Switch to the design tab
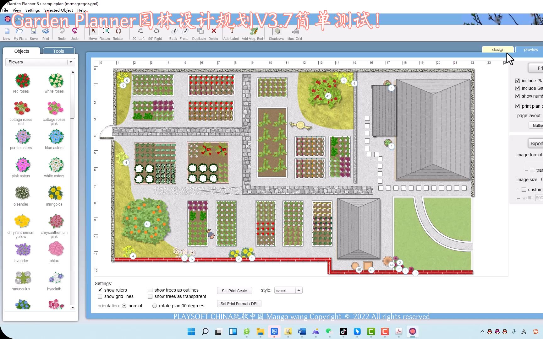The image size is (543, 339). (498, 49)
